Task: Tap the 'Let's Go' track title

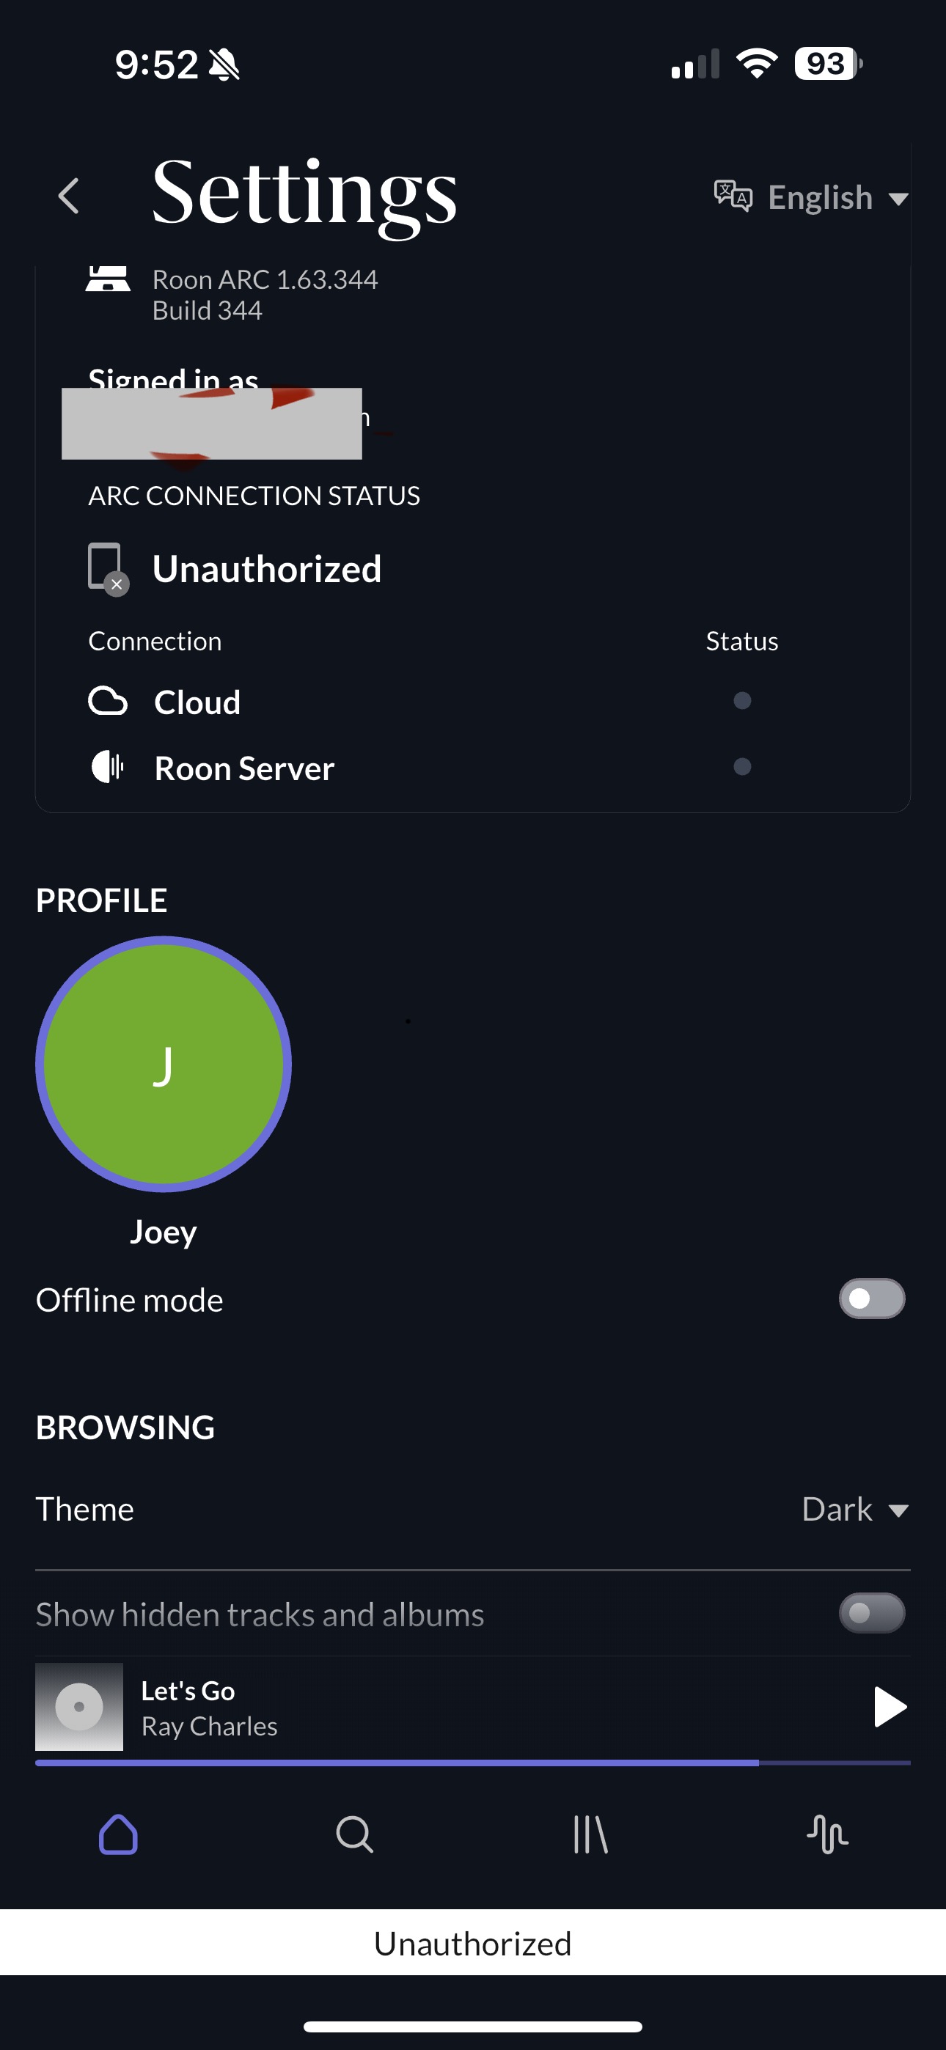Action: [188, 1690]
